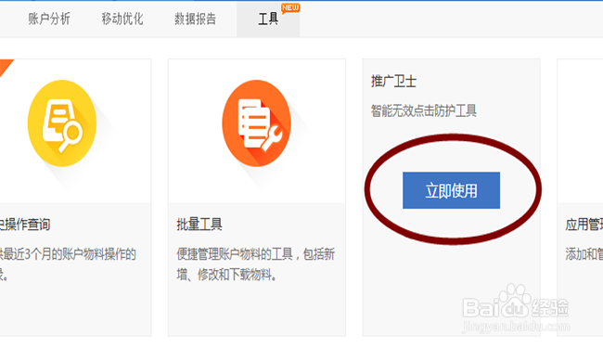Open the 数据报告 tab
This screenshot has width=603, height=348.
196,19
